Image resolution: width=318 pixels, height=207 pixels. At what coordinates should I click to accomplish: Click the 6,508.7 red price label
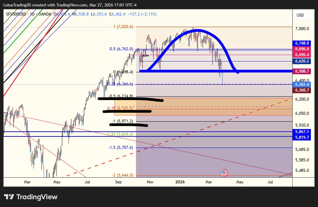[x=302, y=71]
